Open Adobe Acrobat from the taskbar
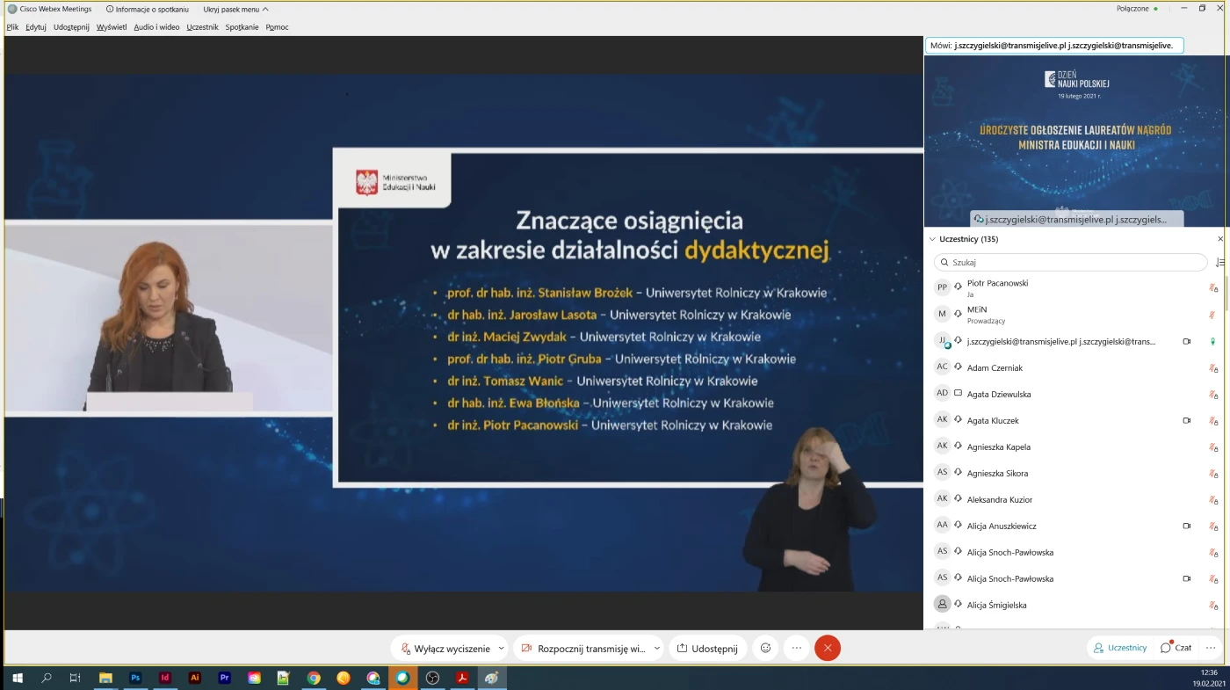 [462, 678]
